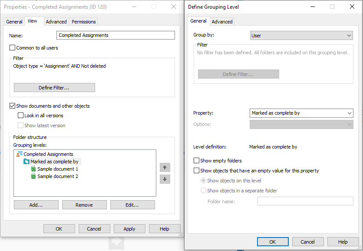Click Remove grouping level button

tap(84, 205)
